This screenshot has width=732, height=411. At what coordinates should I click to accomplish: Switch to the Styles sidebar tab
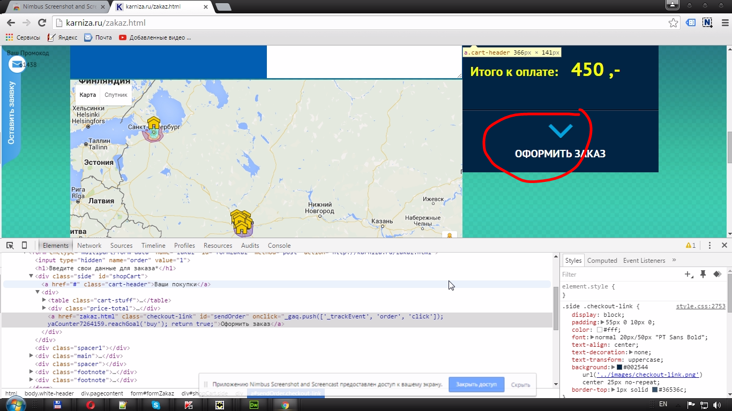click(x=573, y=261)
